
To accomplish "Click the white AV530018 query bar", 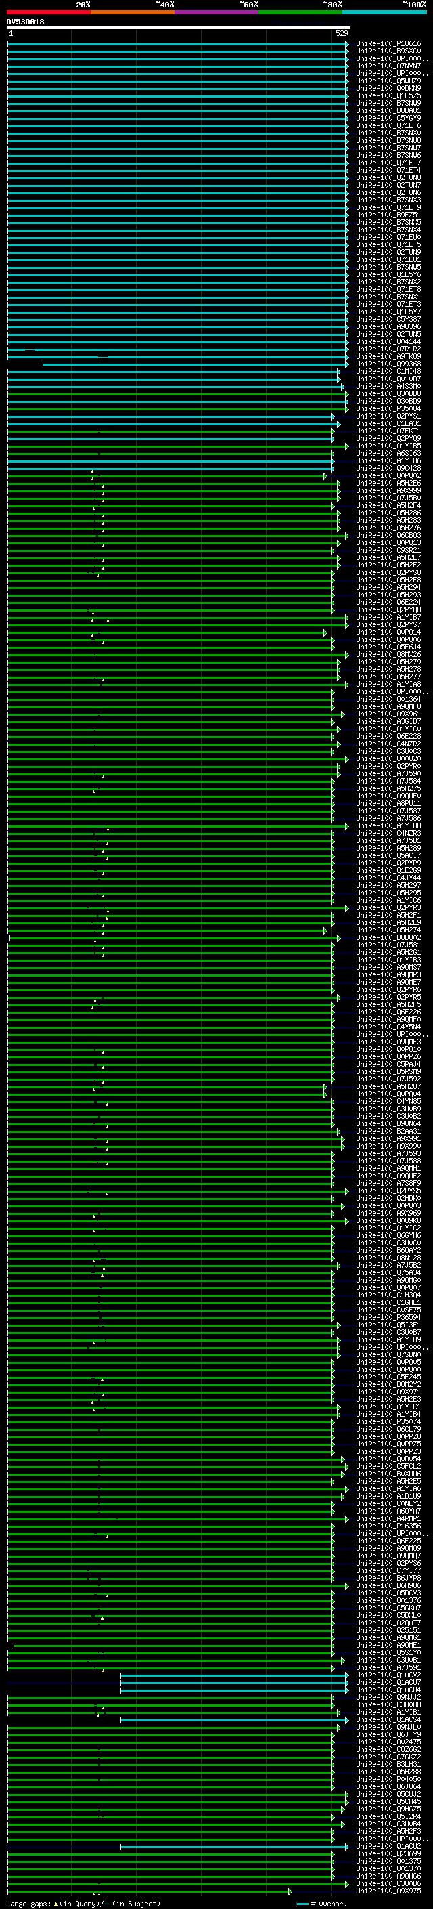I will point(179,28).
